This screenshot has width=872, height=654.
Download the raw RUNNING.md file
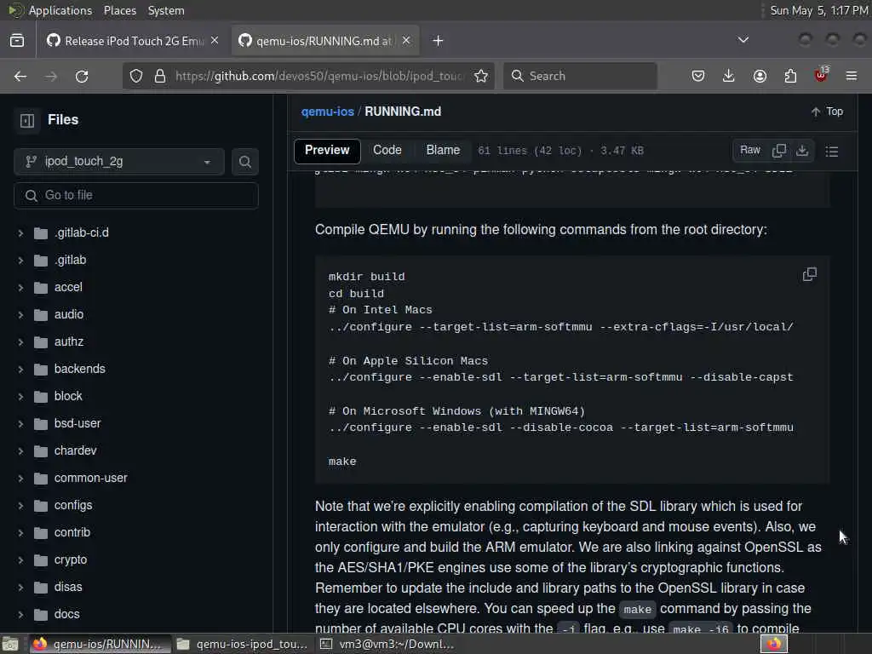[802, 151]
